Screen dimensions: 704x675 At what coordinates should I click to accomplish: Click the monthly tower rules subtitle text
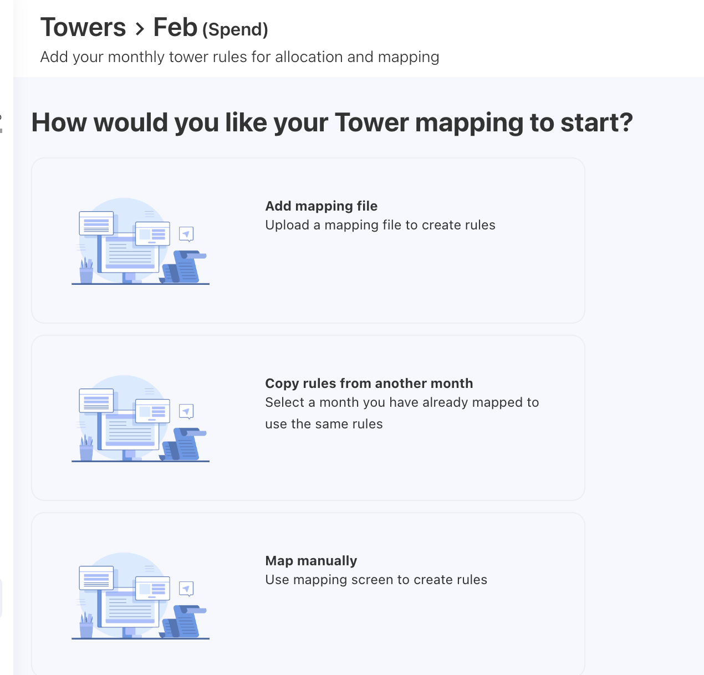tap(239, 57)
